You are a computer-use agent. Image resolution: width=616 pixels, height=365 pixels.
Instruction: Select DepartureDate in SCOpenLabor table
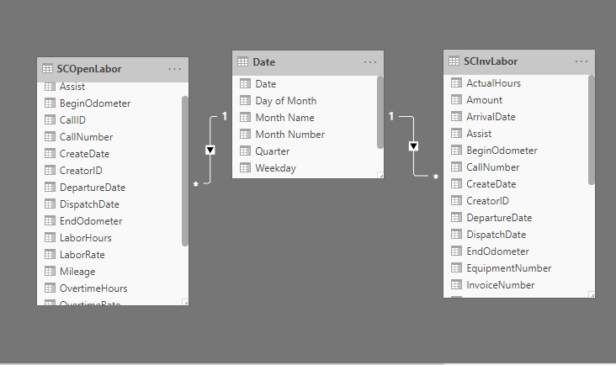pyautogui.click(x=93, y=188)
